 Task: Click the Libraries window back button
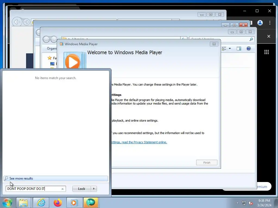[x=46, y=39]
